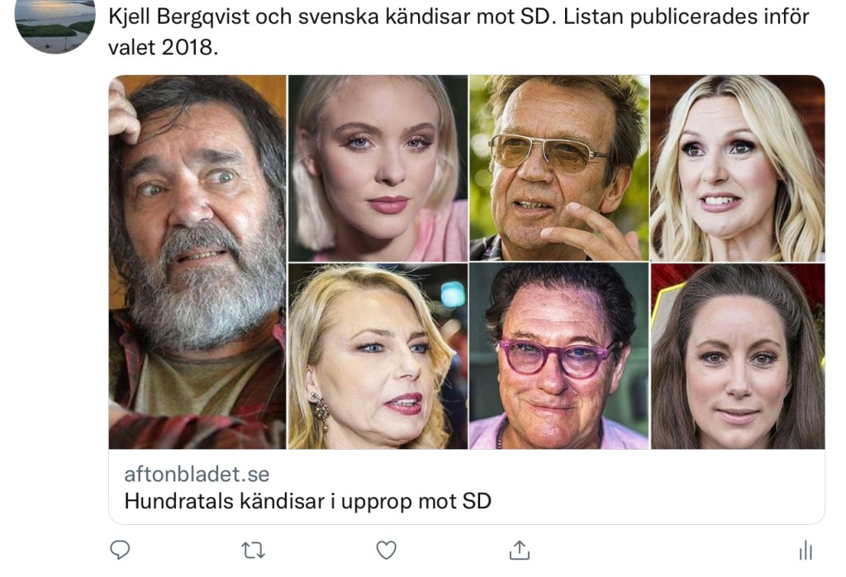Click the words svenska kändisar in tweet

click(383, 17)
